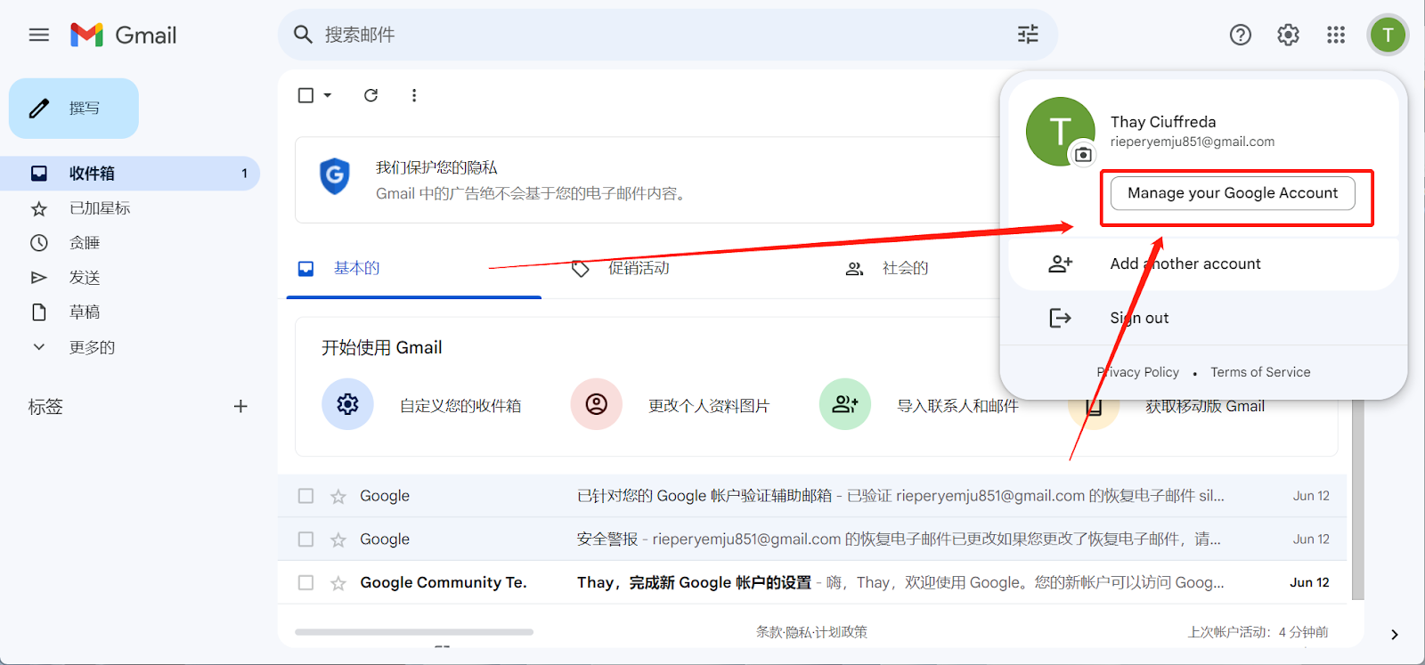The height and width of the screenshot is (665, 1425).
Task: Click Manage your Google Account button
Action: [x=1233, y=193]
